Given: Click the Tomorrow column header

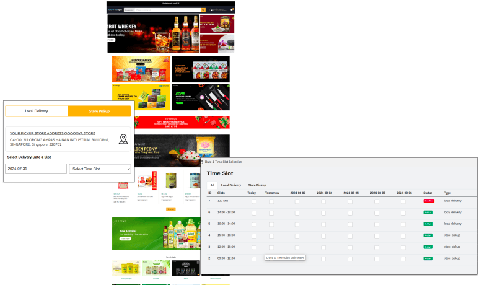Looking at the screenshot, I should [272, 193].
